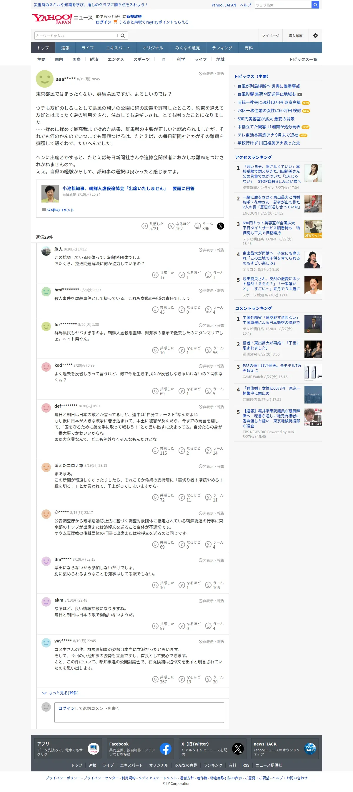The width and height of the screenshot is (353, 792).
Task: Click the 災害時のスキルや知識を学び banner link
Action: click(x=91, y=5)
